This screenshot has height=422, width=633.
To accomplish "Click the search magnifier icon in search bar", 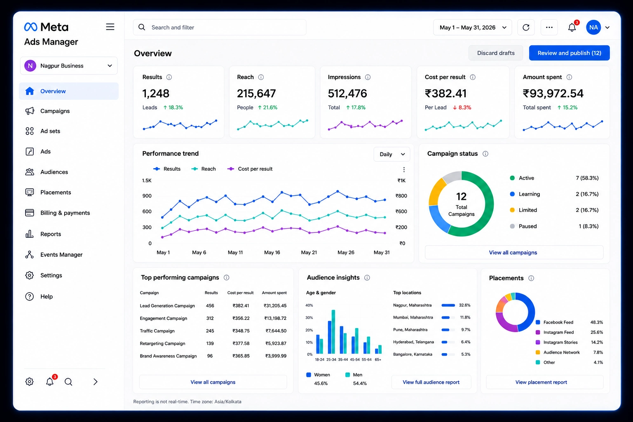I will point(142,27).
